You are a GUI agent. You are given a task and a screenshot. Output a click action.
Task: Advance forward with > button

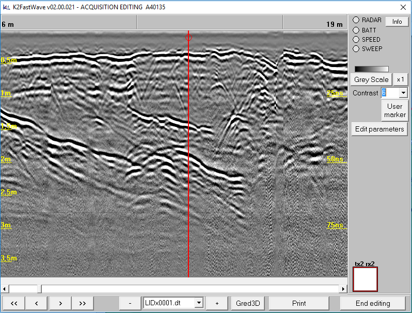click(x=60, y=303)
